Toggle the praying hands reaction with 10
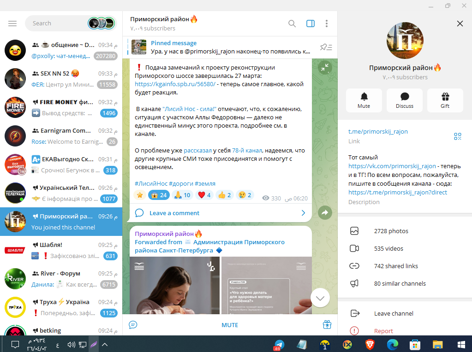This screenshot has width=472, height=352. (182, 195)
